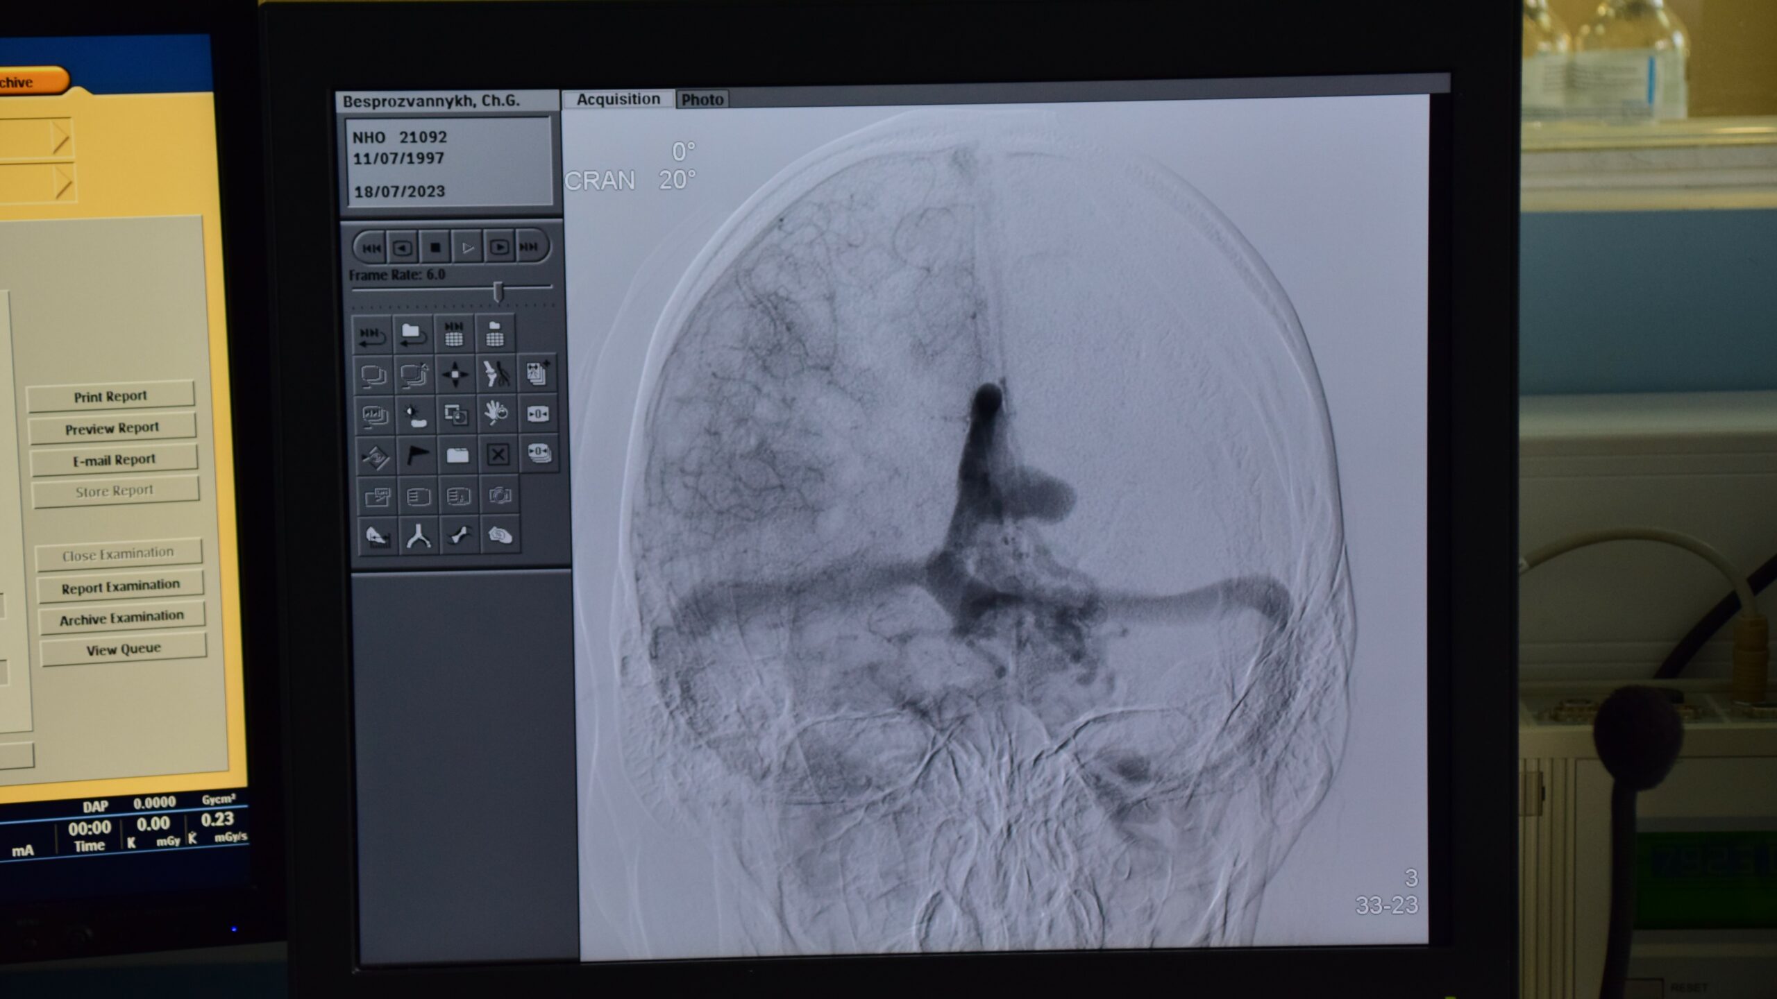Screen dimensions: 1777x999
Task: Click the text list with figure icon
Action: pos(459,495)
